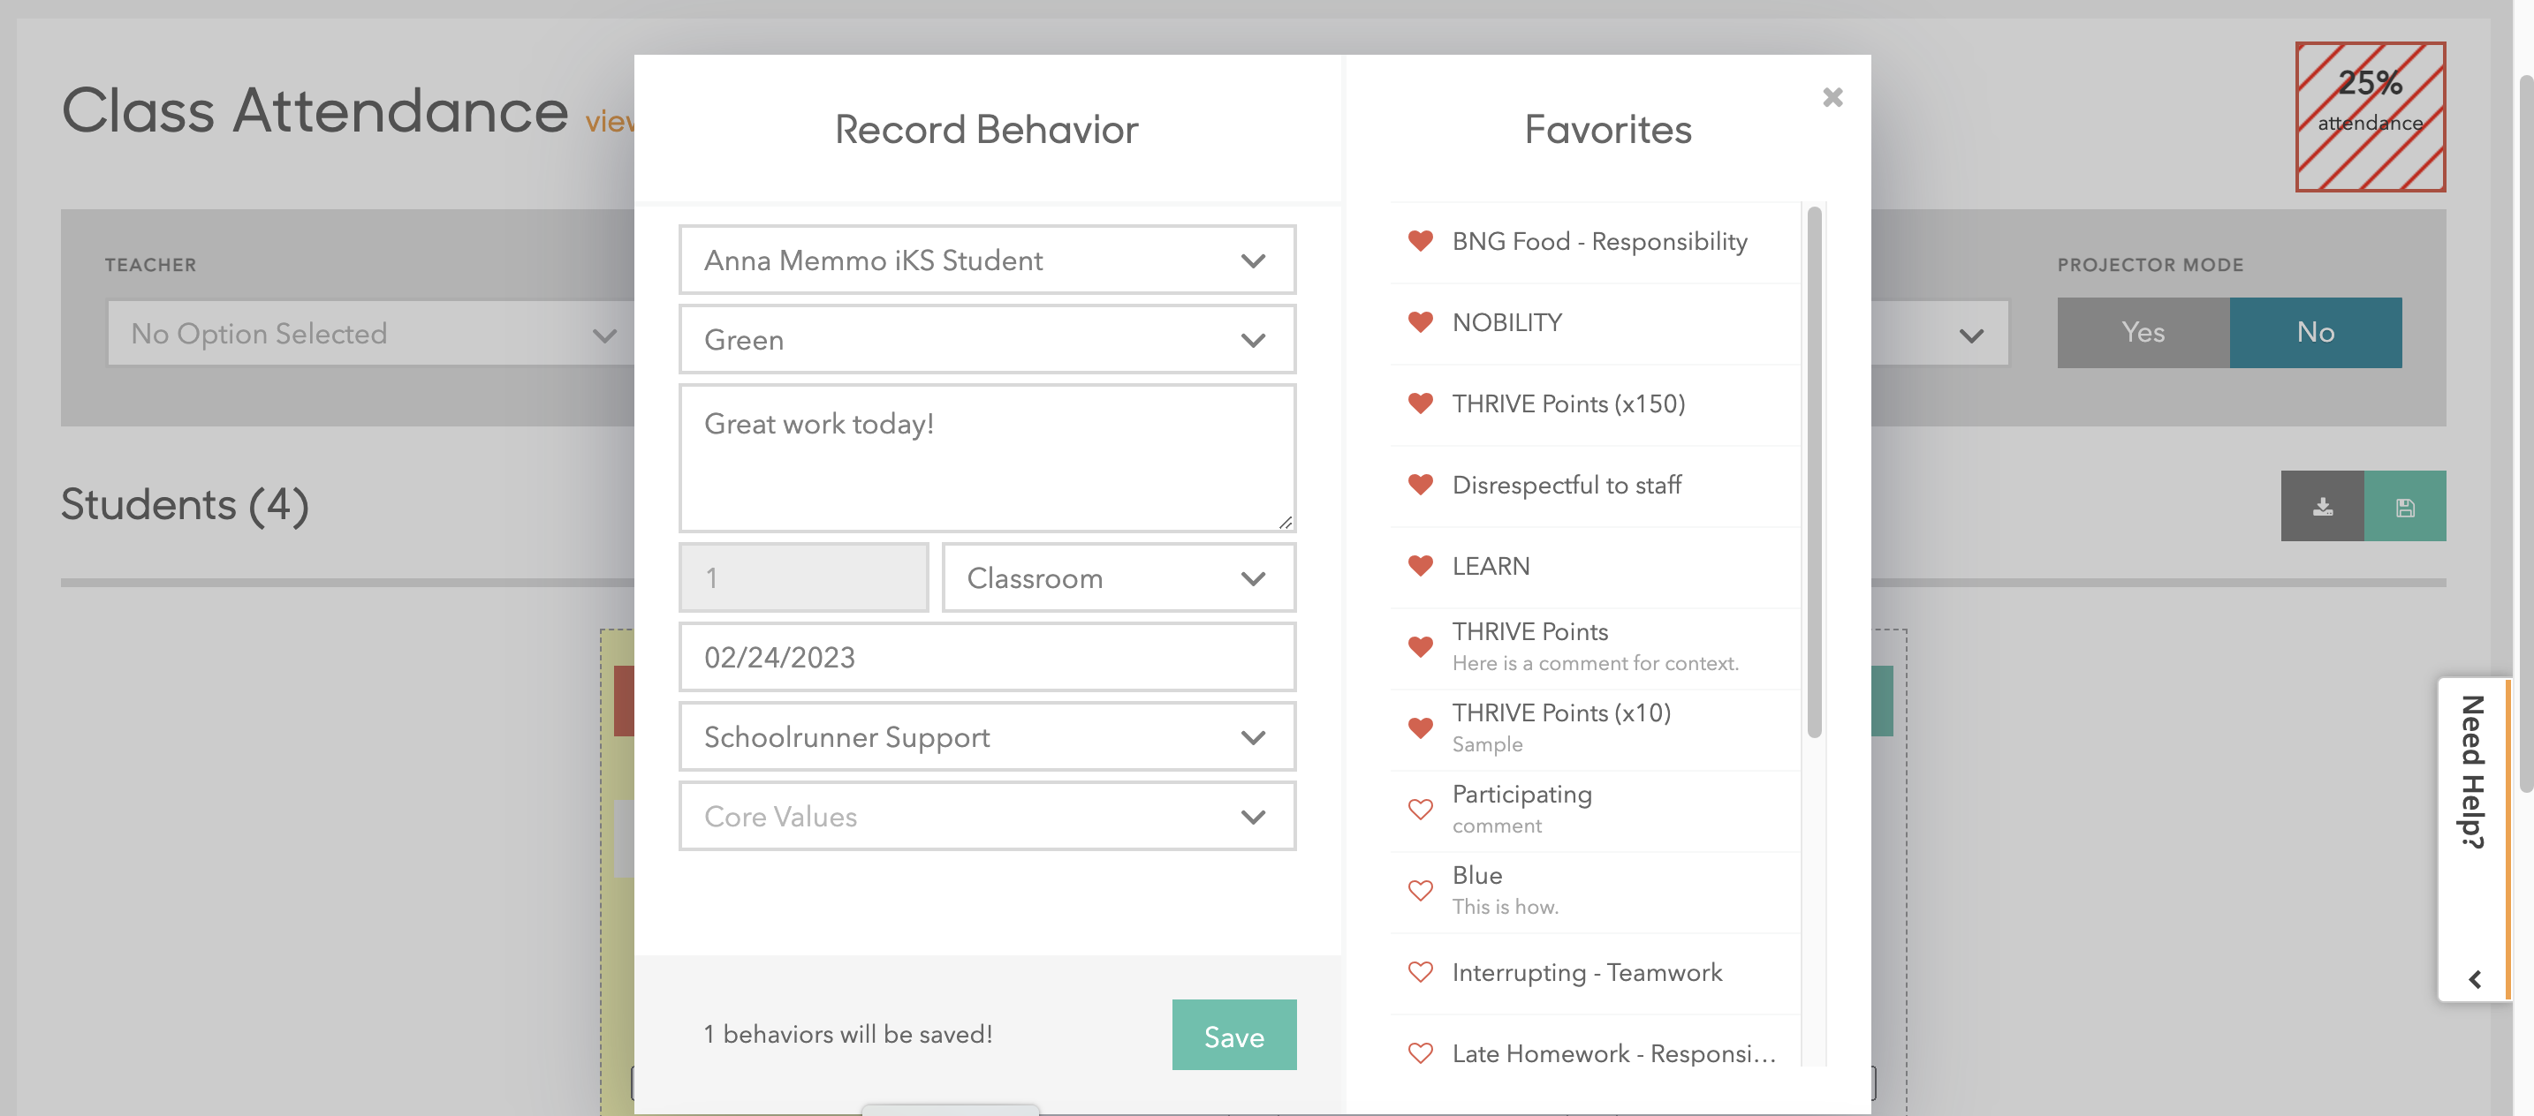The image size is (2534, 1116).
Task: Toggle Projector Mode to Yes
Action: (x=2142, y=333)
